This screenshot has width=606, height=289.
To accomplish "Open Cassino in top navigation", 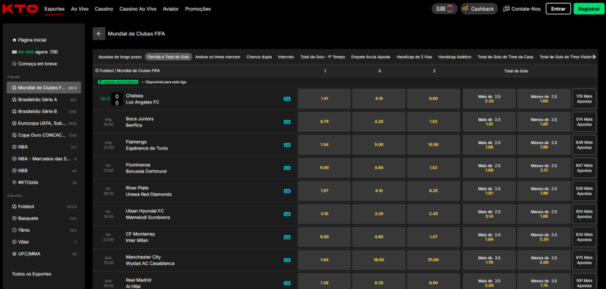I will (104, 9).
